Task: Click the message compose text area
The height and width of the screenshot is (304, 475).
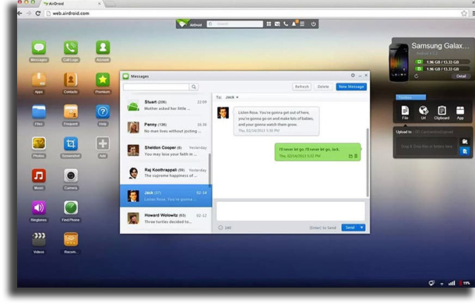Action: click(290, 211)
